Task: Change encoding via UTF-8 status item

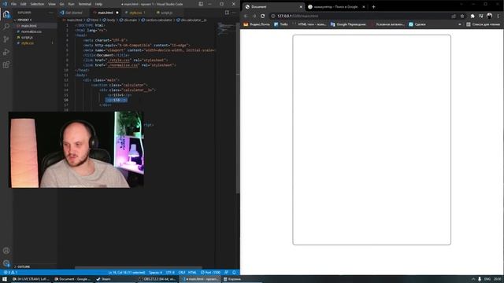Action: point(170,273)
